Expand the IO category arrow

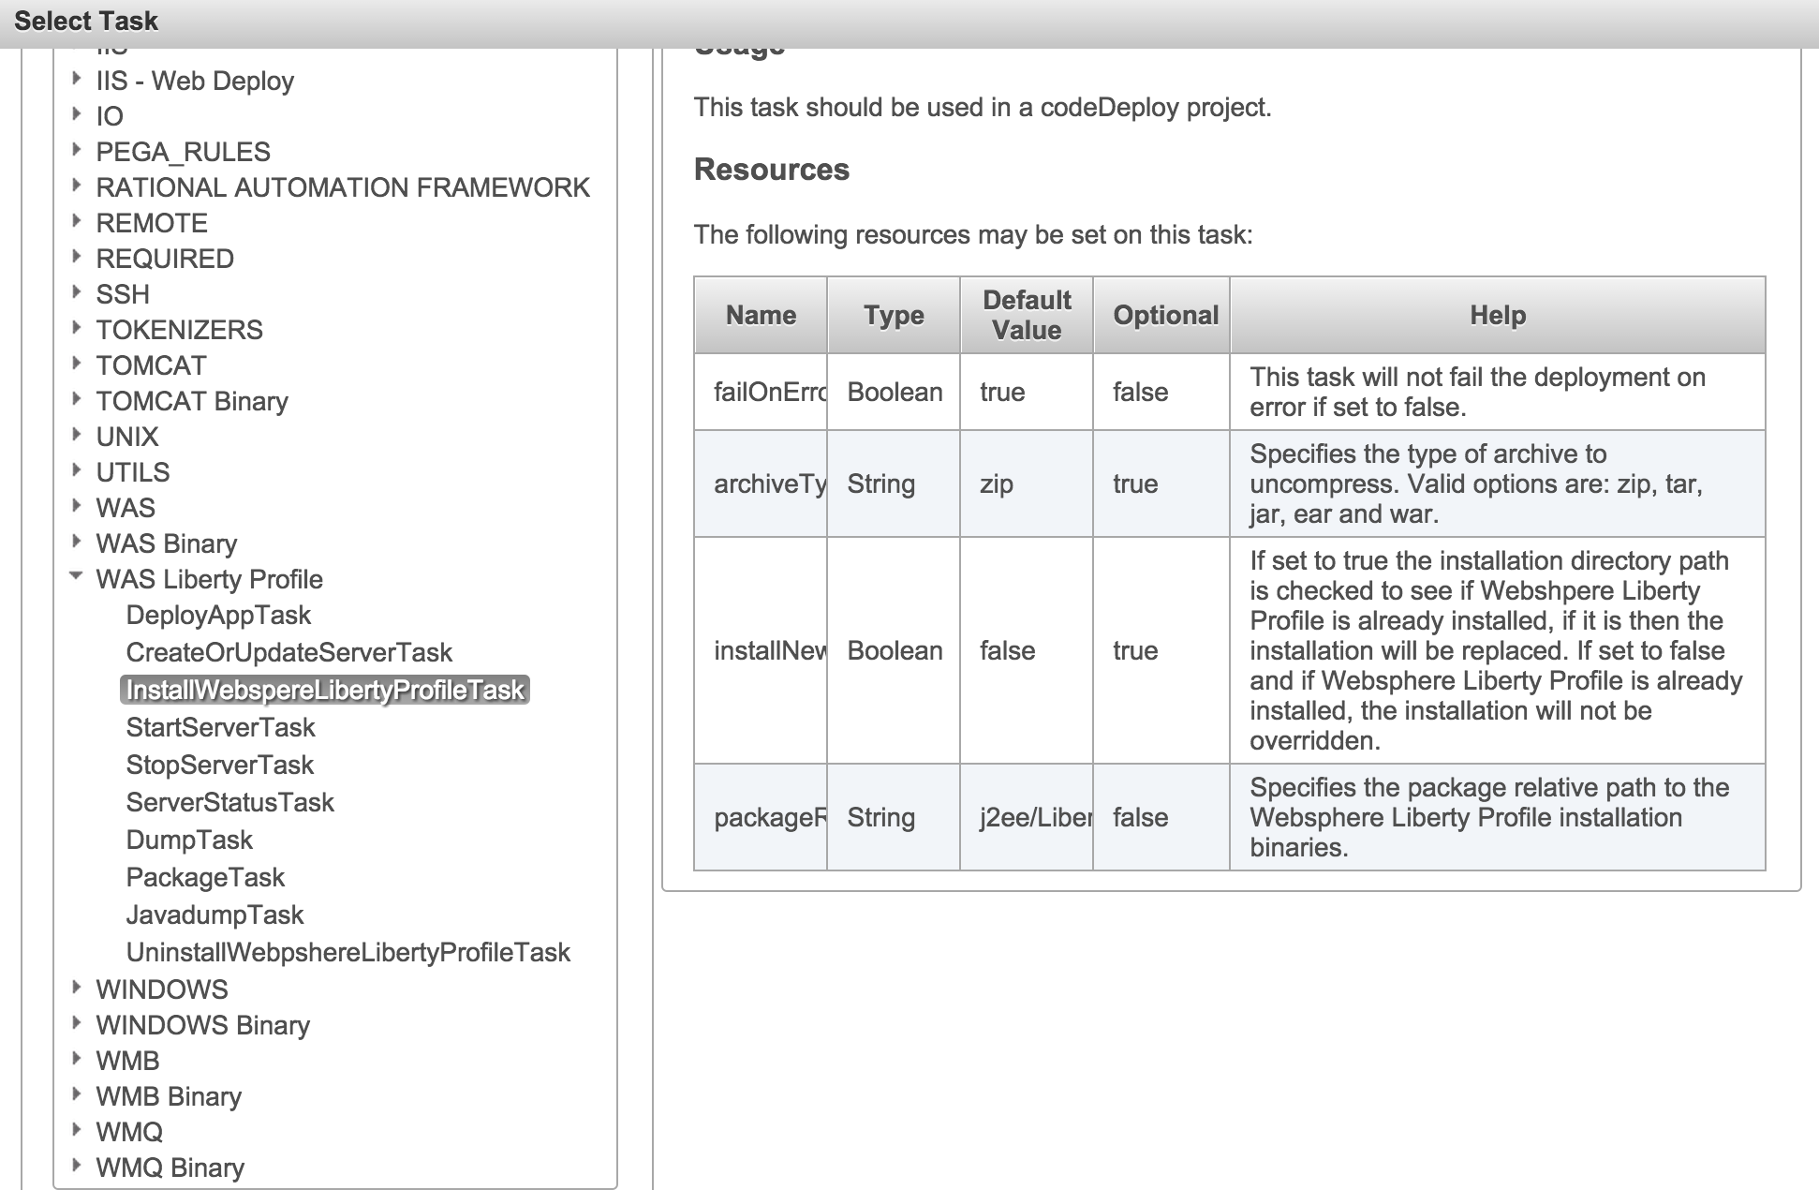(77, 115)
